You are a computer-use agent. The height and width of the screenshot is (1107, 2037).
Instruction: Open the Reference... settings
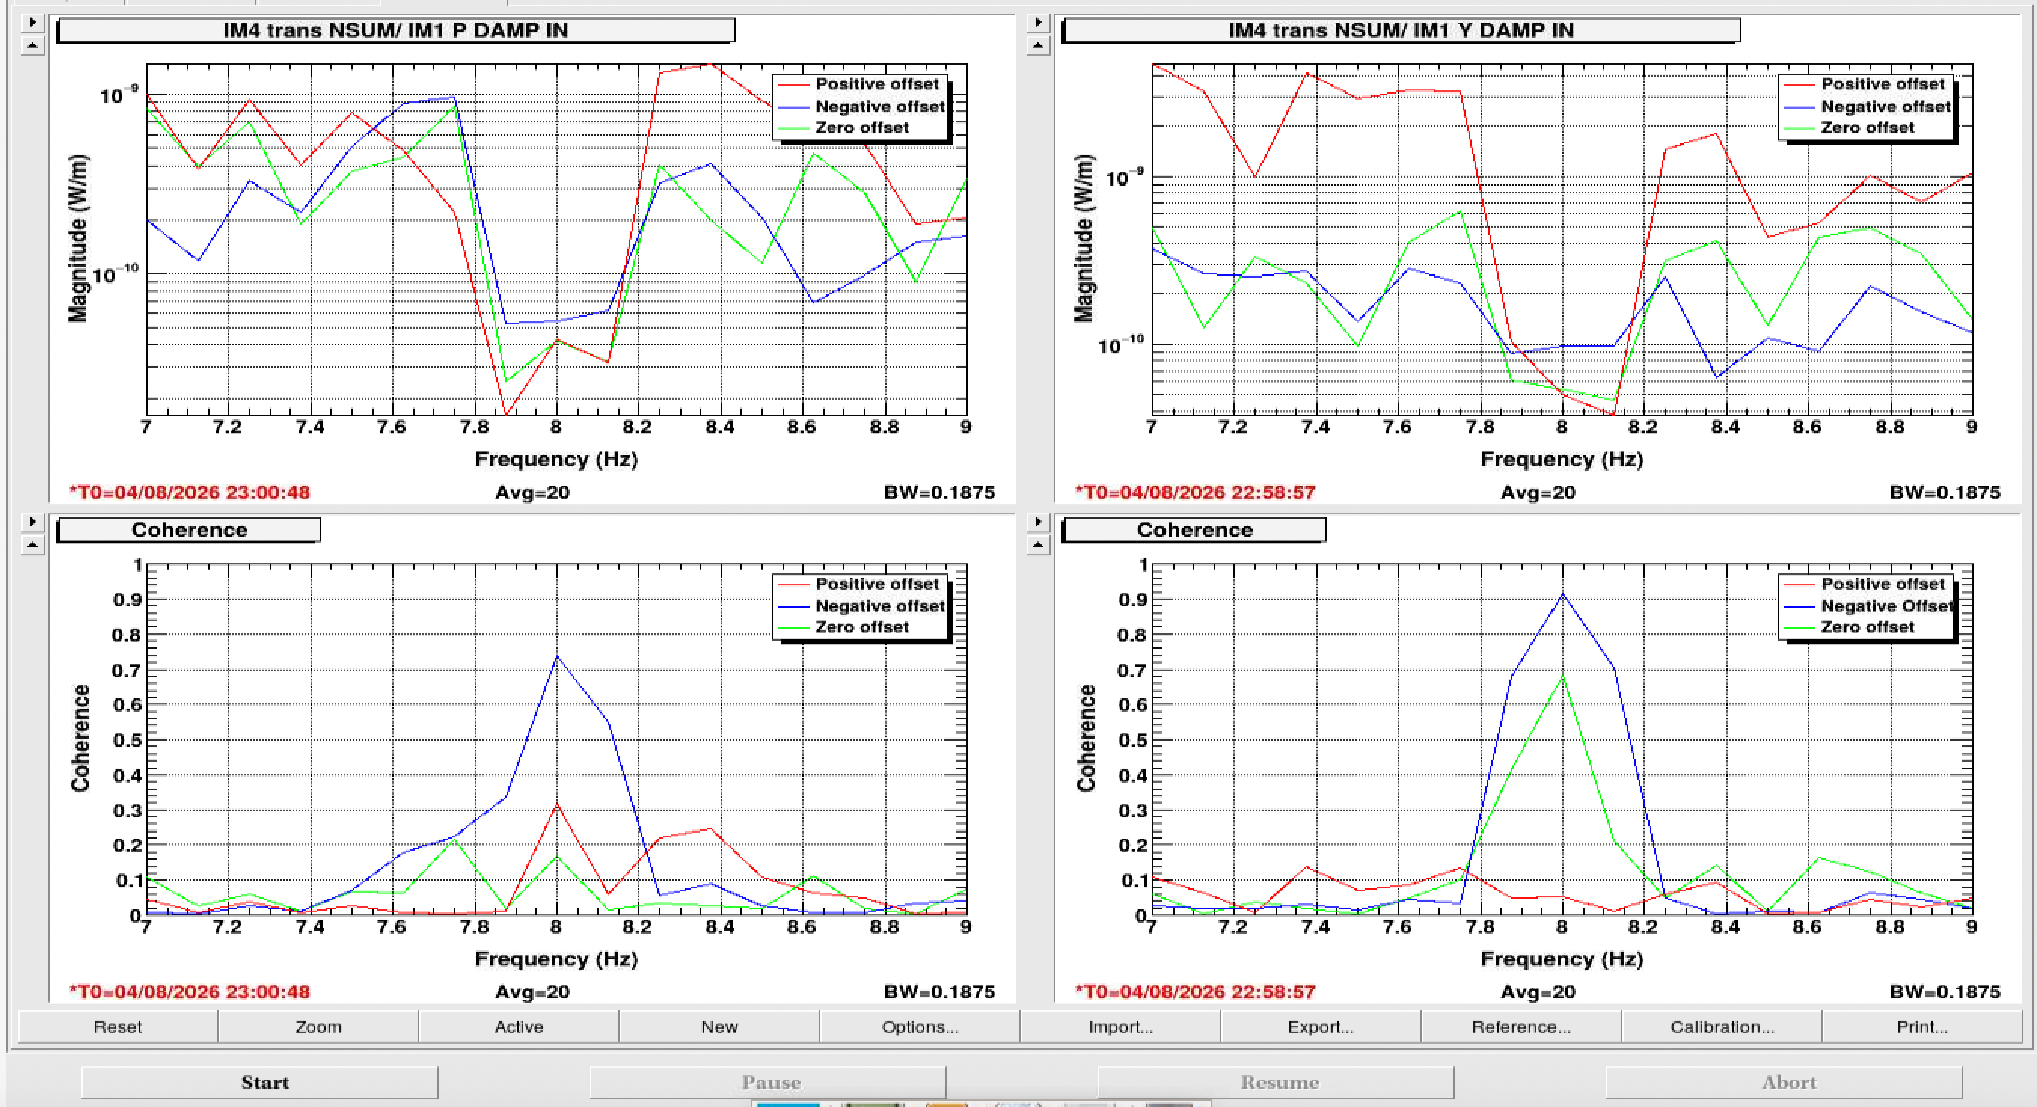pos(1521,1026)
